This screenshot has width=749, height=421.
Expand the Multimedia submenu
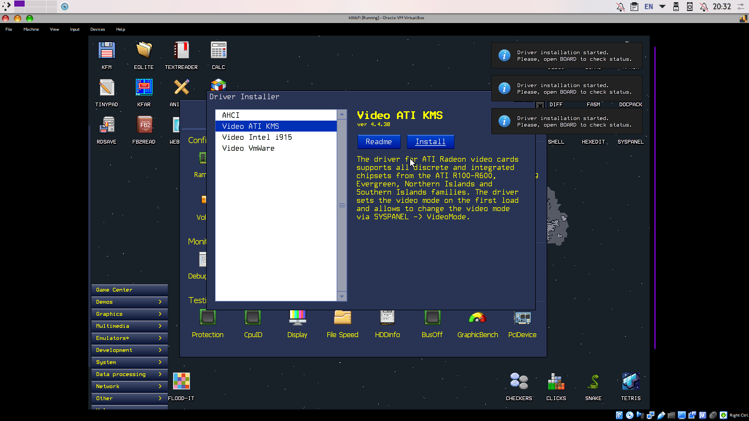click(129, 326)
